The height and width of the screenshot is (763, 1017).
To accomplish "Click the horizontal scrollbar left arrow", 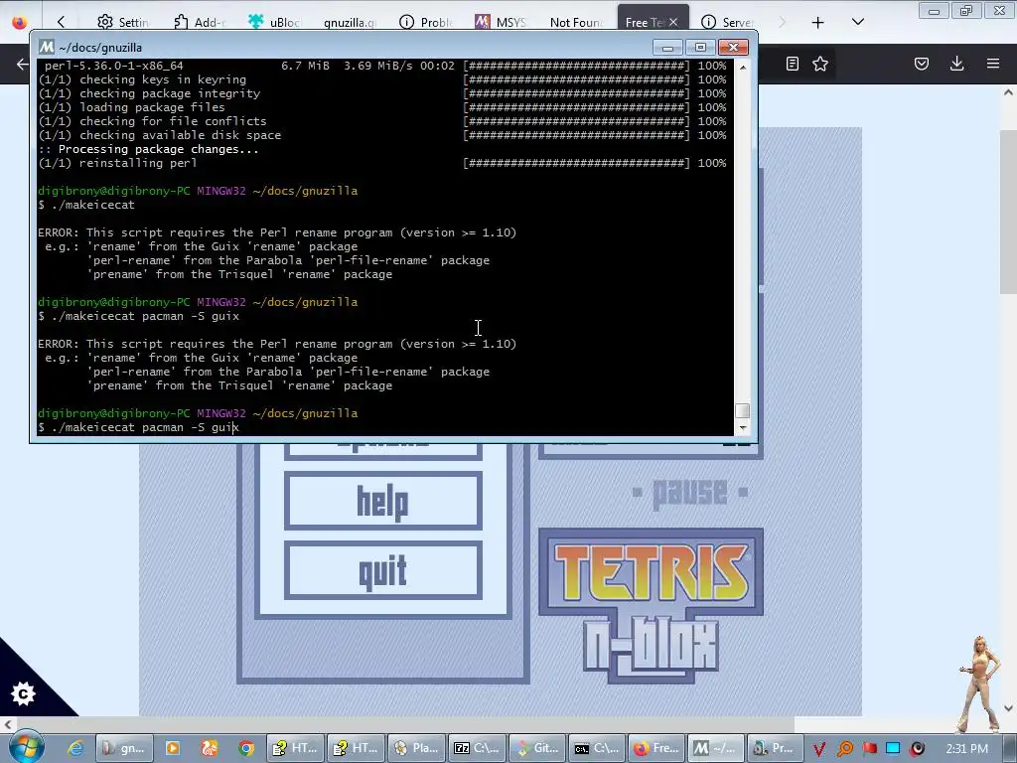I will pyautogui.click(x=7, y=724).
